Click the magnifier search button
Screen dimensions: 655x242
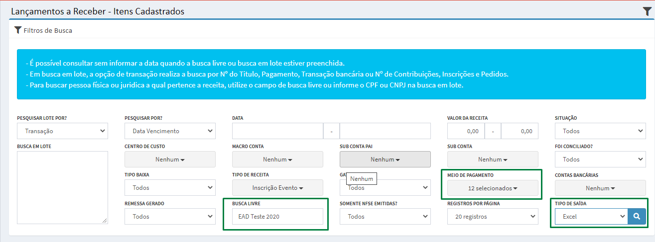(637, 217)
